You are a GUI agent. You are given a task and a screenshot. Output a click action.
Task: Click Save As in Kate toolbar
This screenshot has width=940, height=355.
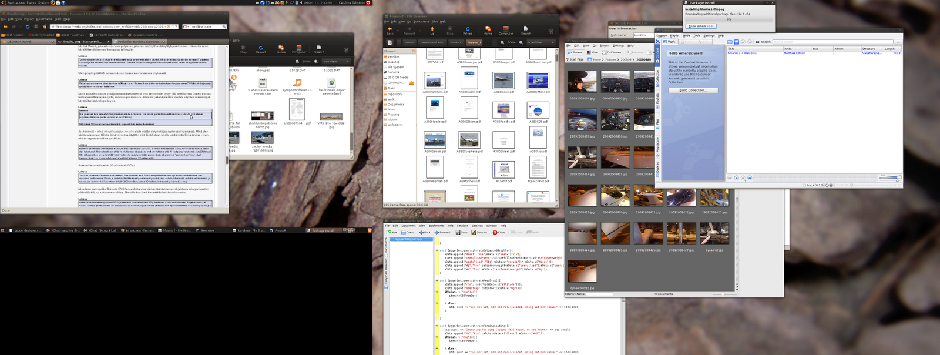479,232
